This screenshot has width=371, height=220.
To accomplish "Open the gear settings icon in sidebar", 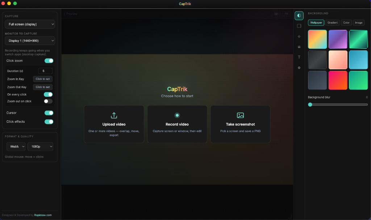I will click(x=299, y=68).
